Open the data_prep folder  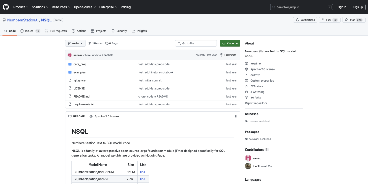tap(80, 64)
